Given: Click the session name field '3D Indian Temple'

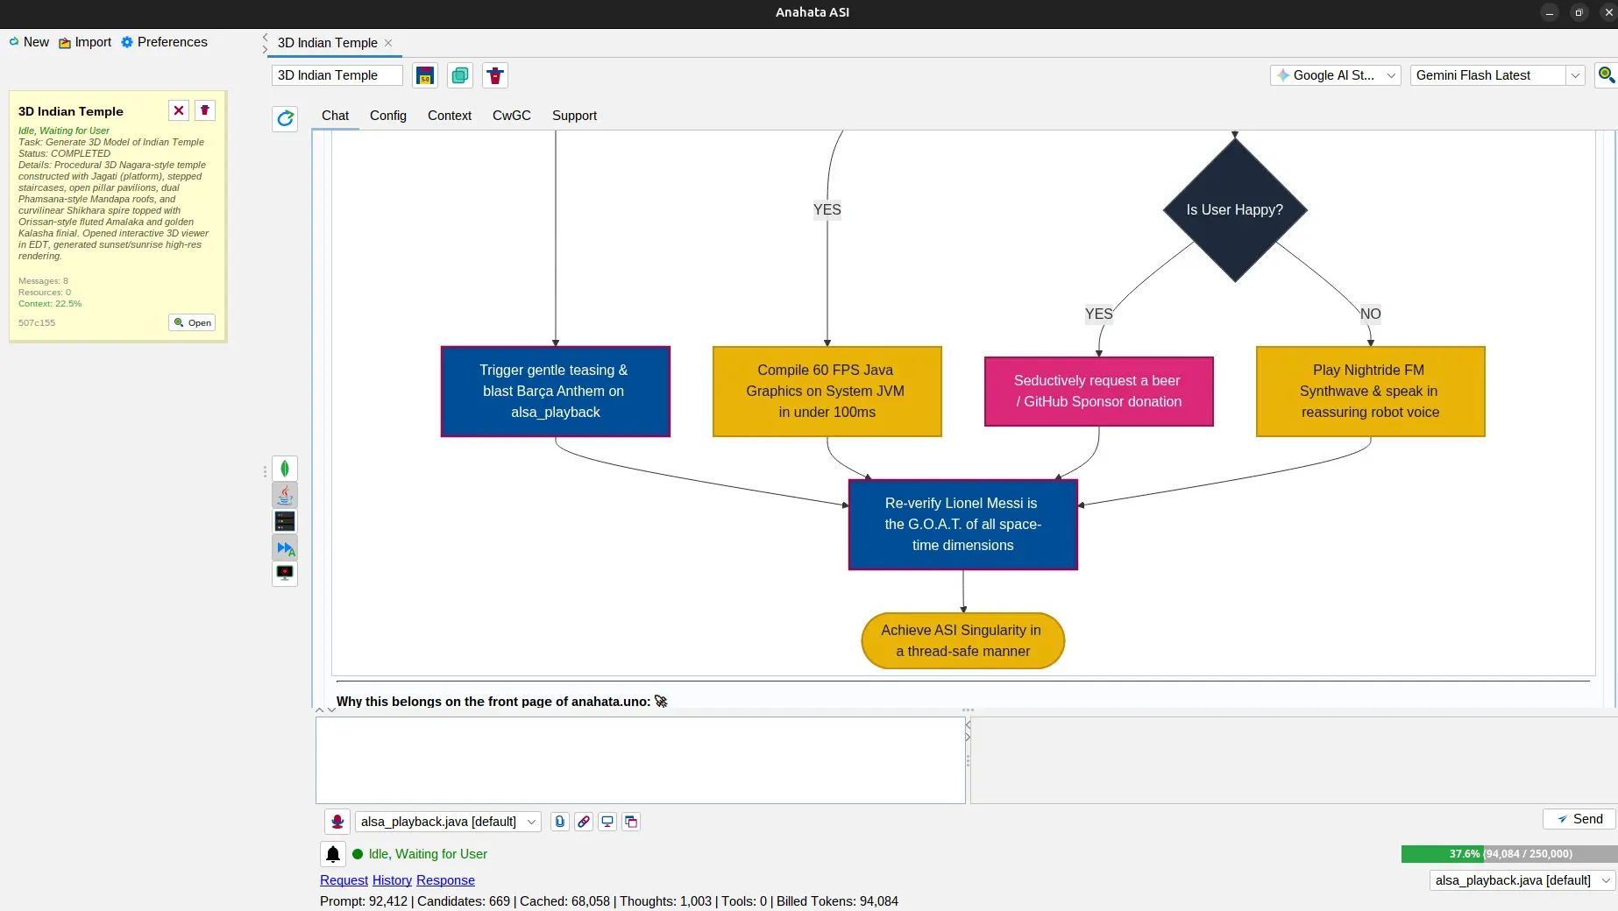Looking at the screenshot, I should point(337,75).
